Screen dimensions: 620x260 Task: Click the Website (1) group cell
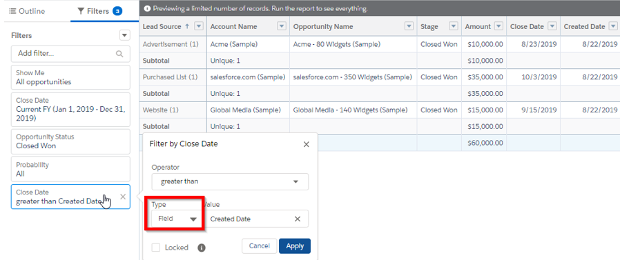pos(173,110)
